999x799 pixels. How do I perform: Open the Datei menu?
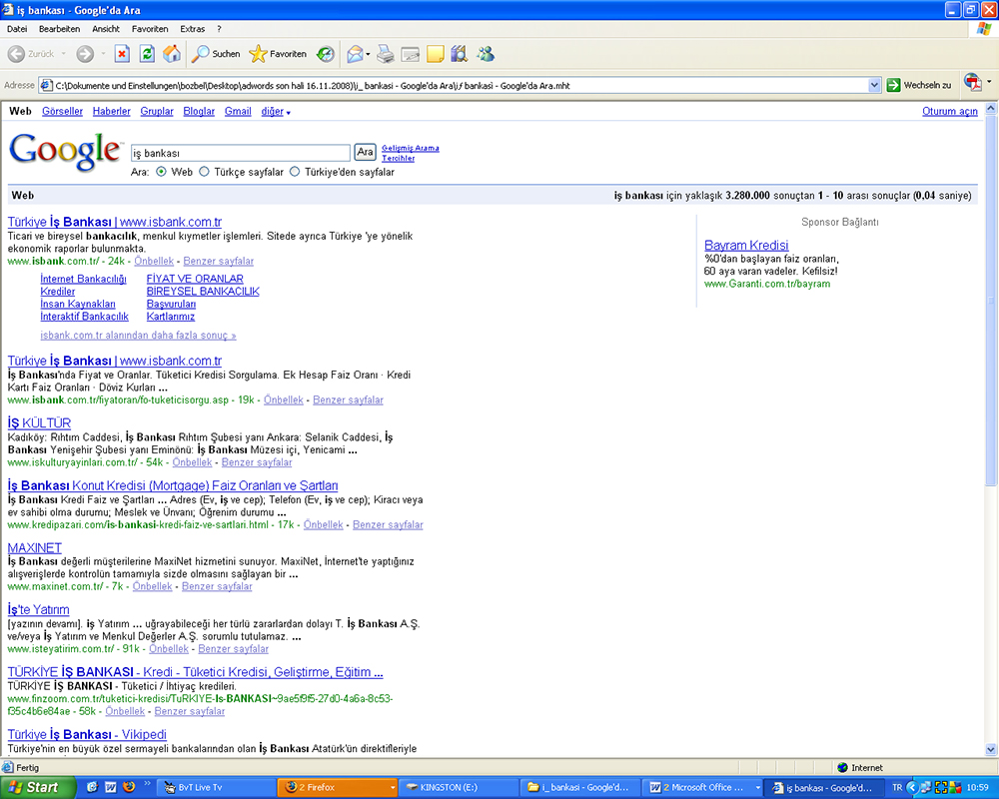[17, 29]
